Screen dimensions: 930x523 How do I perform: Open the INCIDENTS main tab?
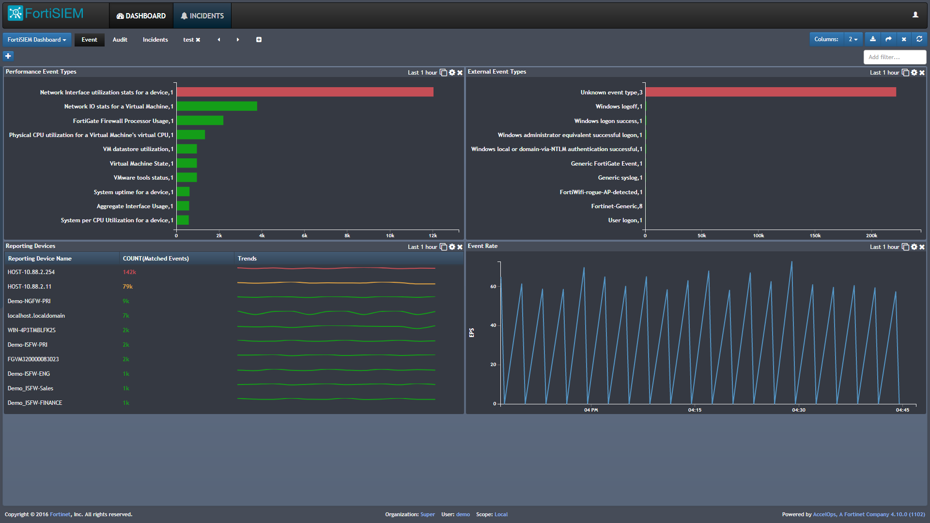click(x=202, y=15)
